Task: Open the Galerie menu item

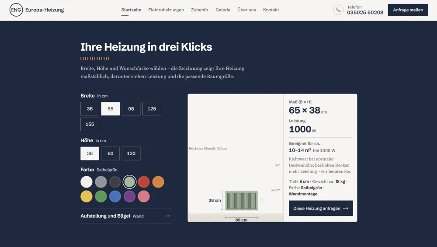Action: coord(223,10)
